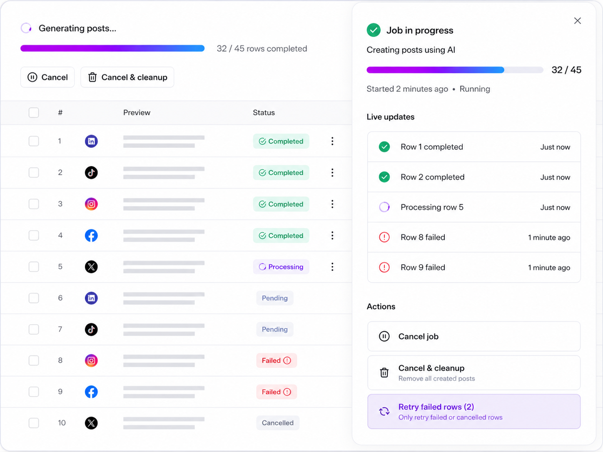Click the 'Processing row 5' live update text
This screenshot has height=452, width=603.
tap(432, 207)
